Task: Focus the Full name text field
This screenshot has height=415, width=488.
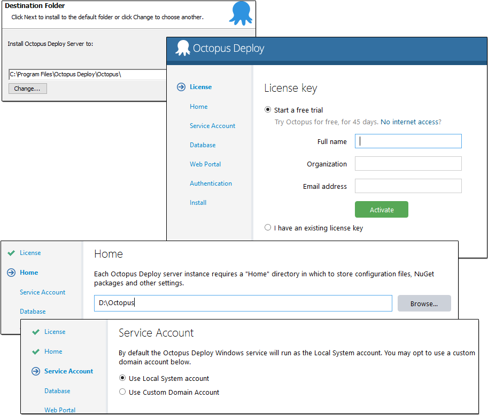Action: (408, 141)
